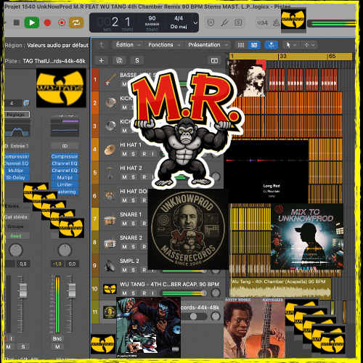Click the duplicate track icon
This screenshot has width=363, height=363.
click(x=119, y=60)
